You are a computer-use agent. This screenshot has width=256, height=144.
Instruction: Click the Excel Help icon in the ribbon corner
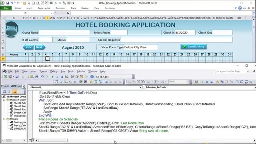pyautogui.click(x=240, y=8)
